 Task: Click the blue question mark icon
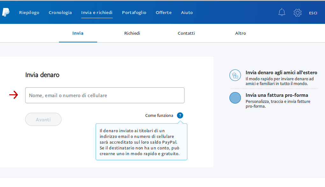pyautogui.click(x=180, y=115)
